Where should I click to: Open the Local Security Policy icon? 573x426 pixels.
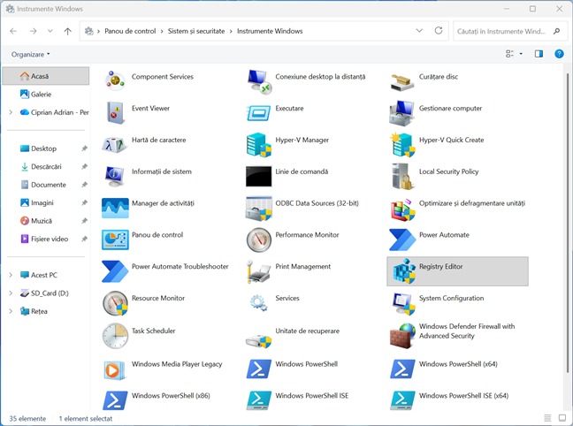tap(402, 177)
